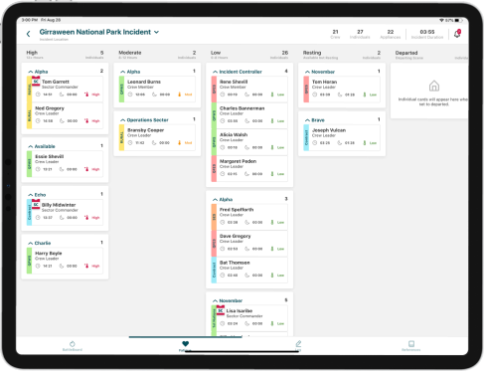Select the High column header
Image resolution: width=484 pixels, height=372 pixels.
point(65,55)
